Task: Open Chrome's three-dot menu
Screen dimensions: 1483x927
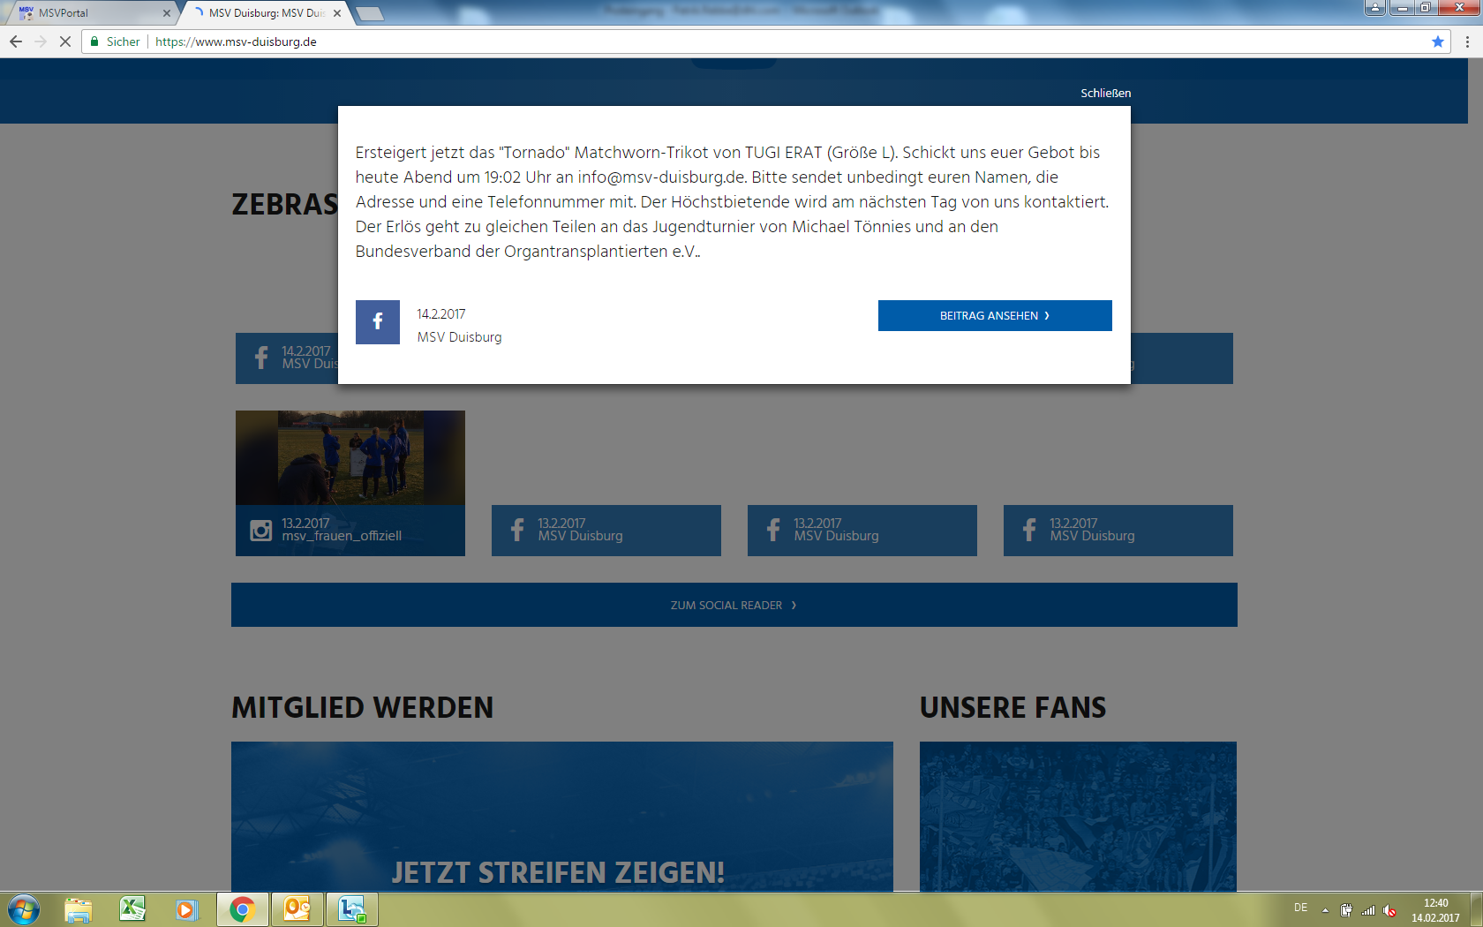Action: pyautogui.click(x=1467, y=41)
